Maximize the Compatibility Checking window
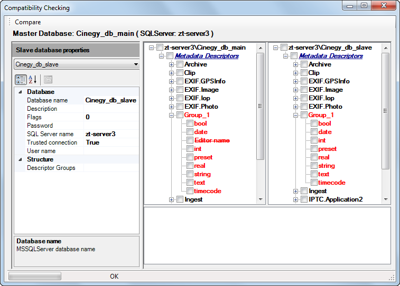 [364, 6]
